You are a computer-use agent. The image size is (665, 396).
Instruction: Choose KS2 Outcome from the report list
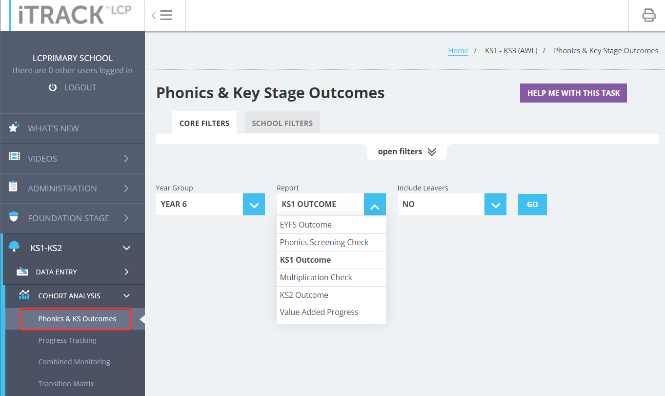(304, 295)
